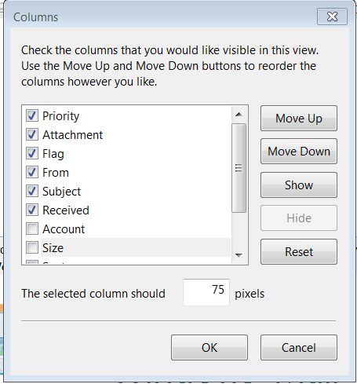Check the Size column checkbox
The width and height of the screenshot is (357, 384).
point(32,247)
